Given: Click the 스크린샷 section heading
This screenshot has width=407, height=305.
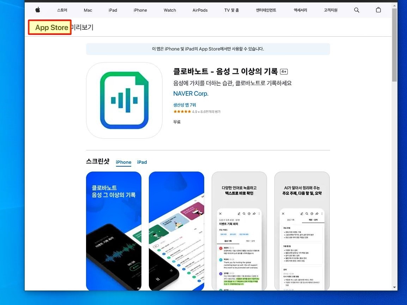Looking at the screenshot, I should coord(98,161).
